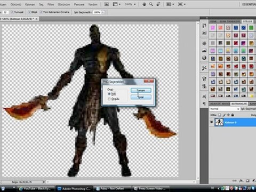The width and height of the screenshot is (256, 192).
Task: Click the link layers icon
Action: [x=235, y=181]
